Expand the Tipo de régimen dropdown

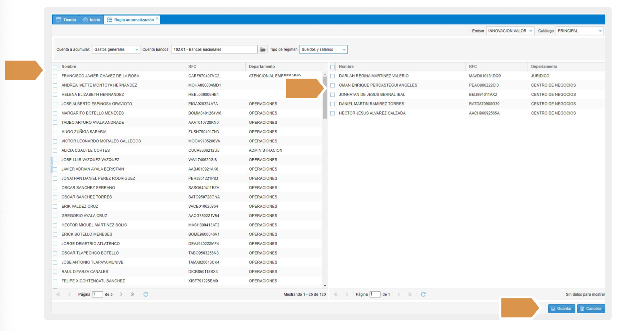pos(344,50)
